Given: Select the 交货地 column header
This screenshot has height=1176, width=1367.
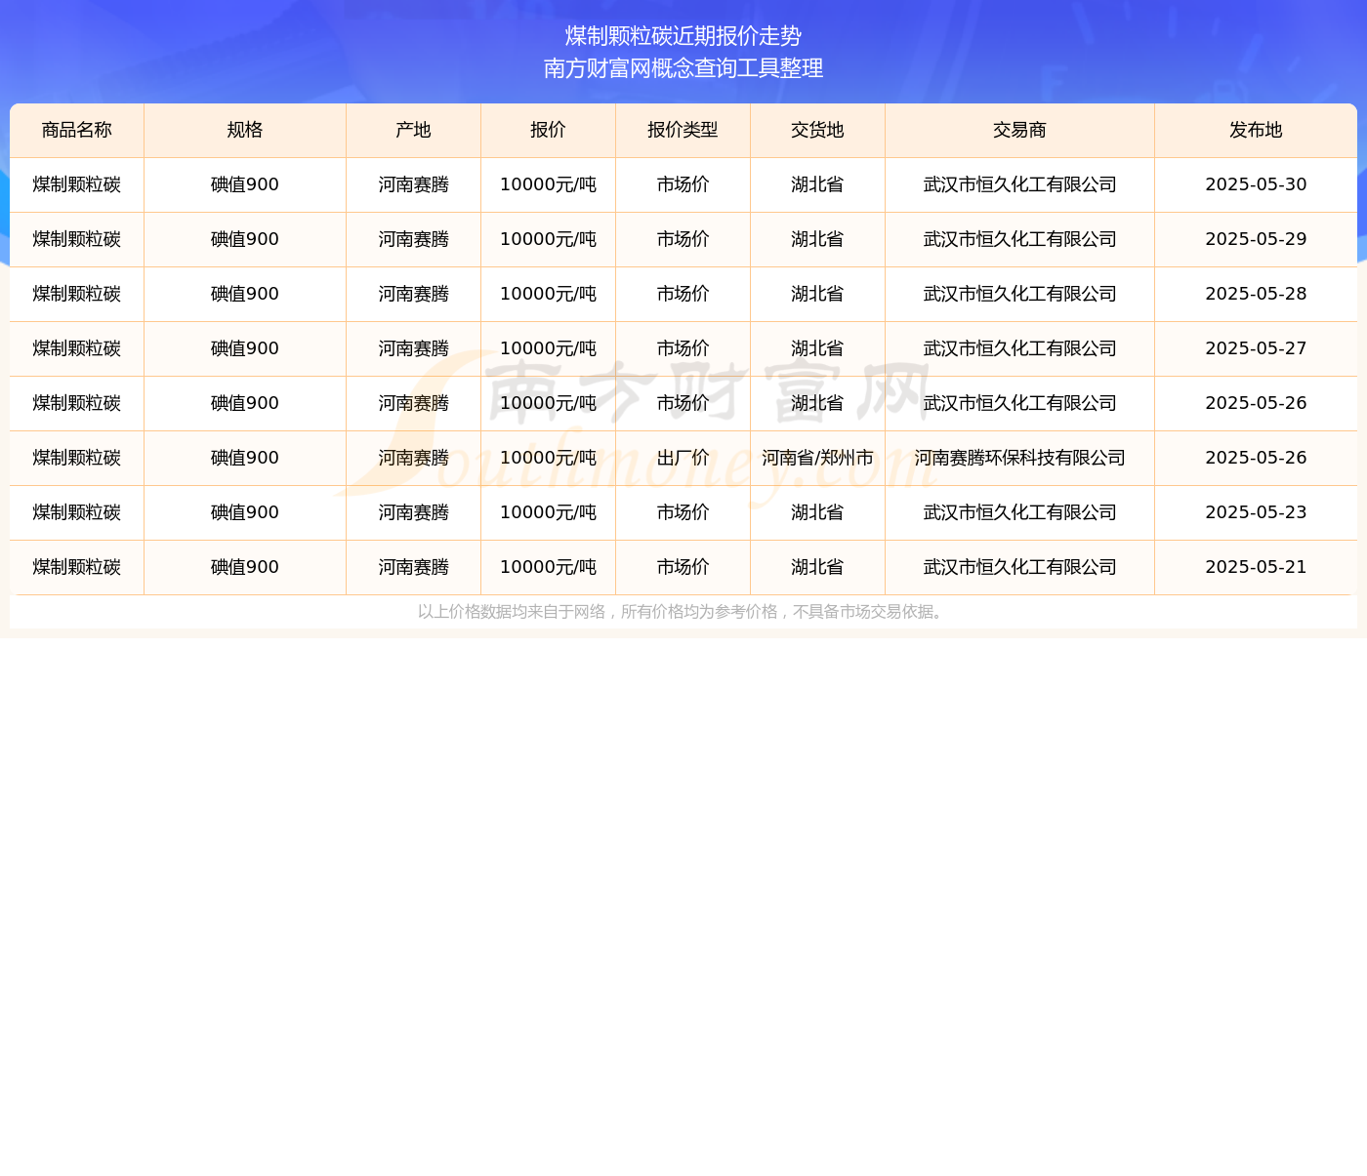Looking at the screenshot, I should pos(817,131).
